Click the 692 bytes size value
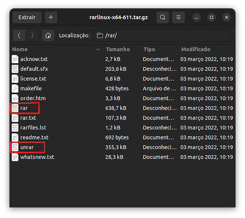 click(x=117, y=137)
